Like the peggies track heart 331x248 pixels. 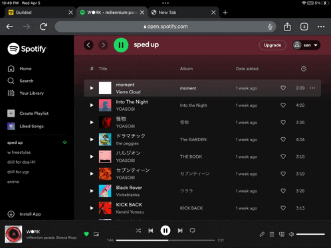283,139
